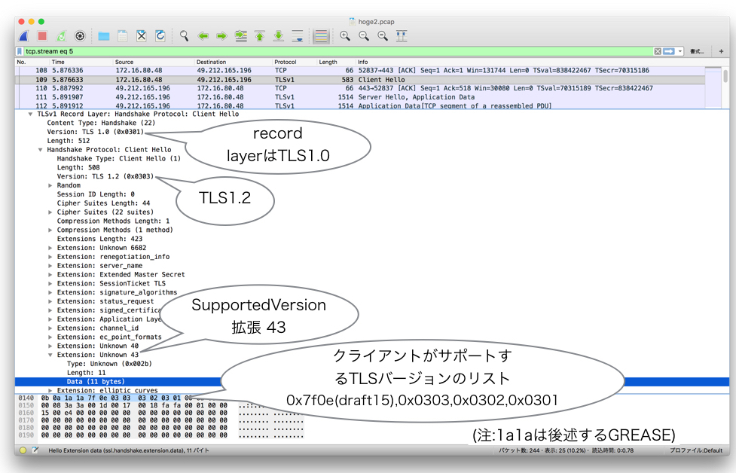
Task: Open the Default profile selector in the status bar
Action: click(696, 450)
